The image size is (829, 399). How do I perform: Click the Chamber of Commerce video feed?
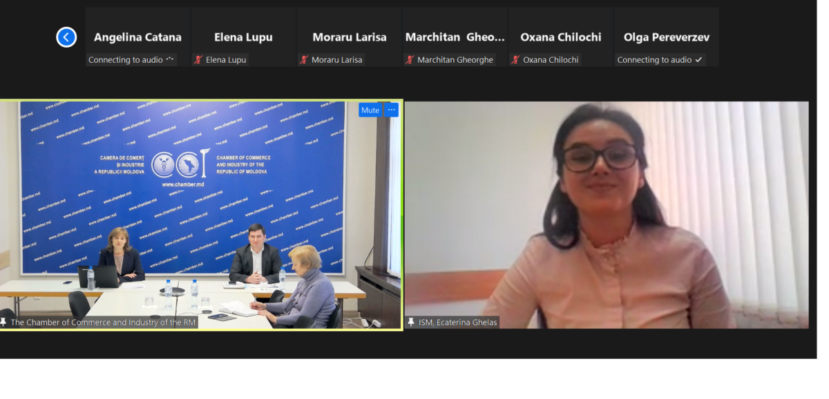(201, 215)
